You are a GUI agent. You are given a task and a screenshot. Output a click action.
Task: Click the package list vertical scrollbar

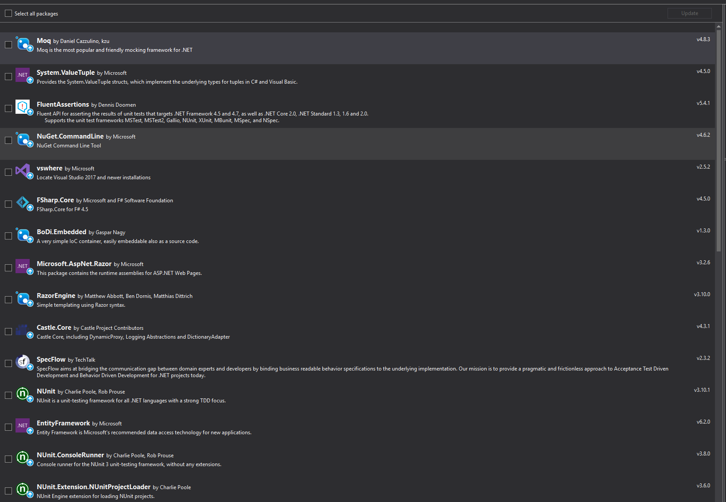[x=718, y=141]
